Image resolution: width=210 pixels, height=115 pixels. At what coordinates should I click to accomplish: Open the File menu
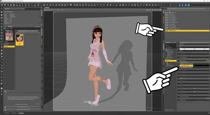tap(1, 3)
